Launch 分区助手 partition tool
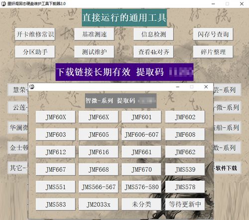 pos(35,52)
